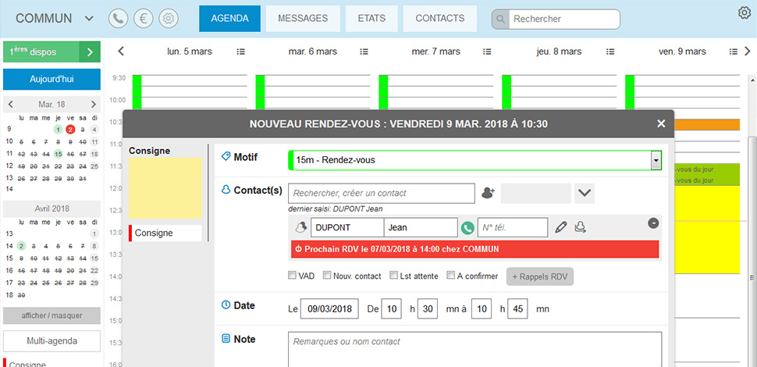The width and height of the screenshot is (757, 367).
Task: Click red Prochain RDV alert bar
Action: pos(475,249)
